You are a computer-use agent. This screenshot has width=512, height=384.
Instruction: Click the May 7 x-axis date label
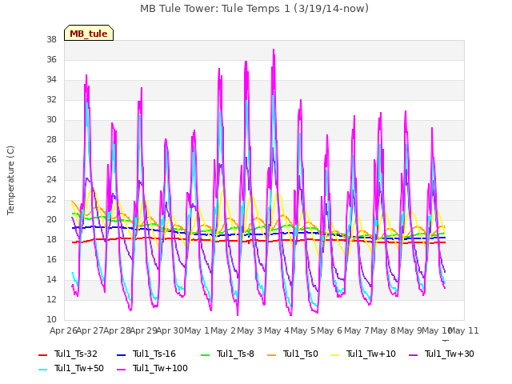tap(357, 330)
